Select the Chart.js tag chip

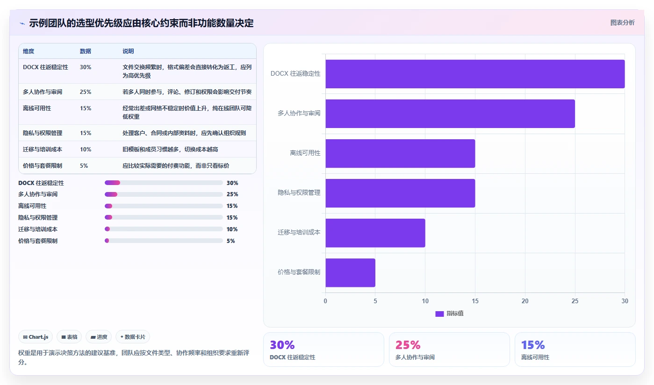36,337
